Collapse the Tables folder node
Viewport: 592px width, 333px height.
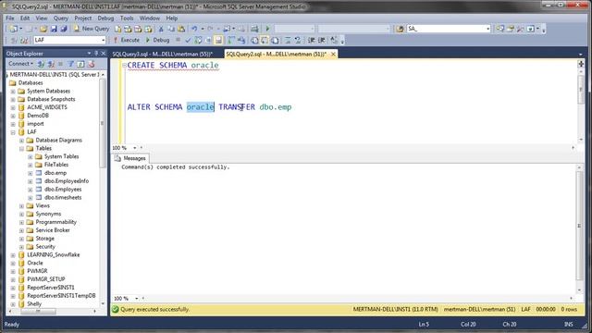(x=21, y=148)
